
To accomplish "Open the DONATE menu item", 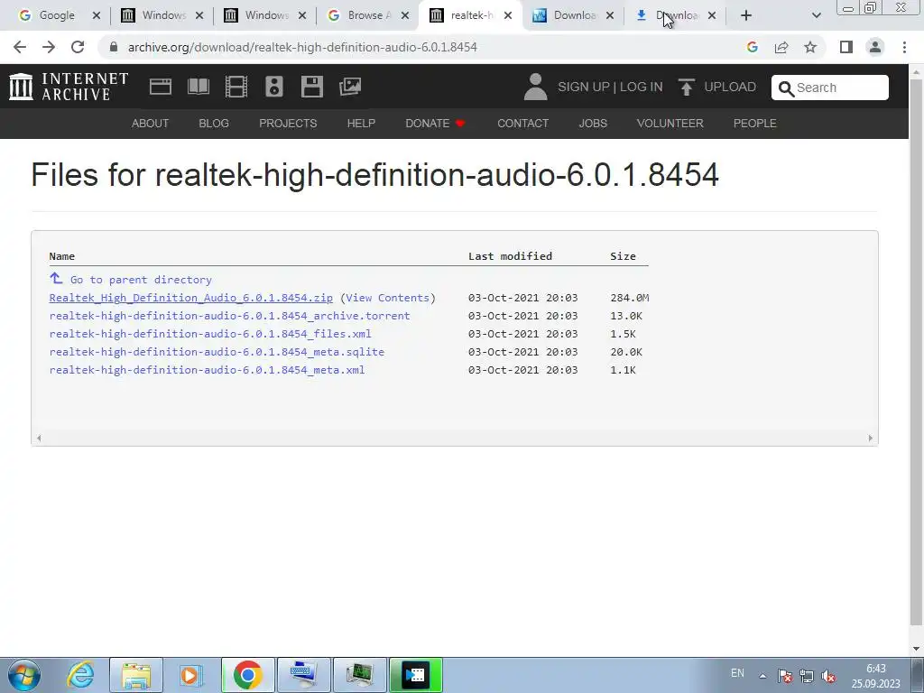I will point(436,123).
